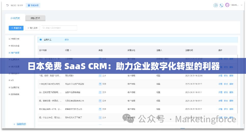
Task: Click the drag handle icon beside 法律咨询
Action: pos(9,87)
